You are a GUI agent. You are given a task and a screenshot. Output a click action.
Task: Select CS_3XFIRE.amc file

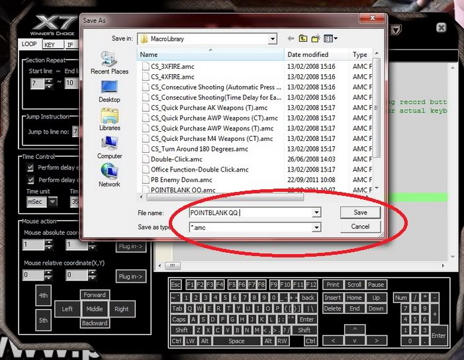[x=173, y=66]
